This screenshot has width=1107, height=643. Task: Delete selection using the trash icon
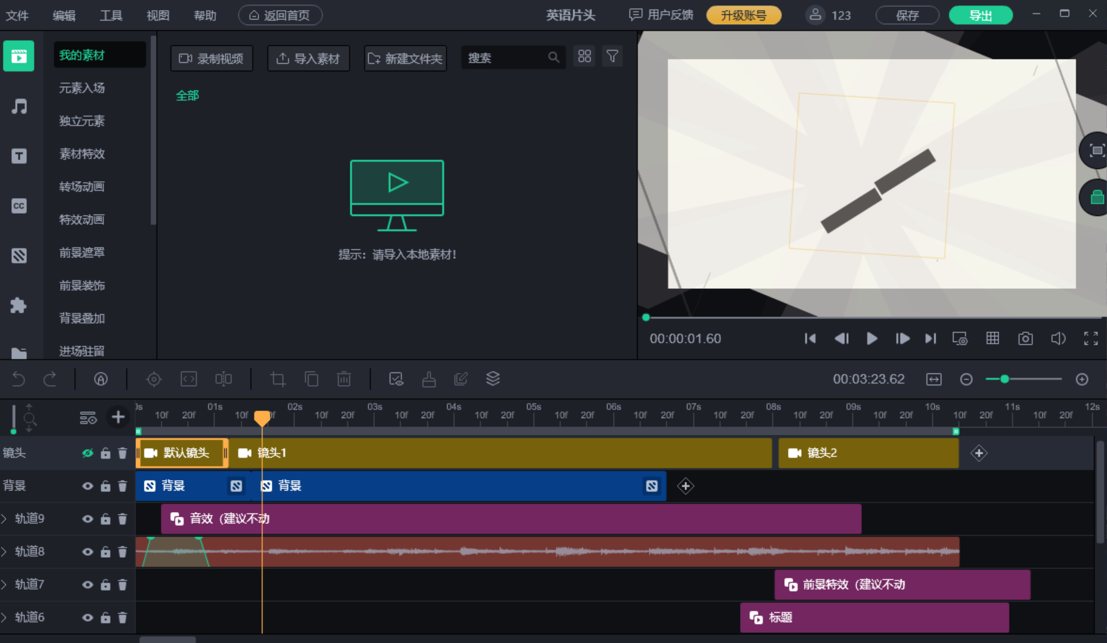point(344,379)
